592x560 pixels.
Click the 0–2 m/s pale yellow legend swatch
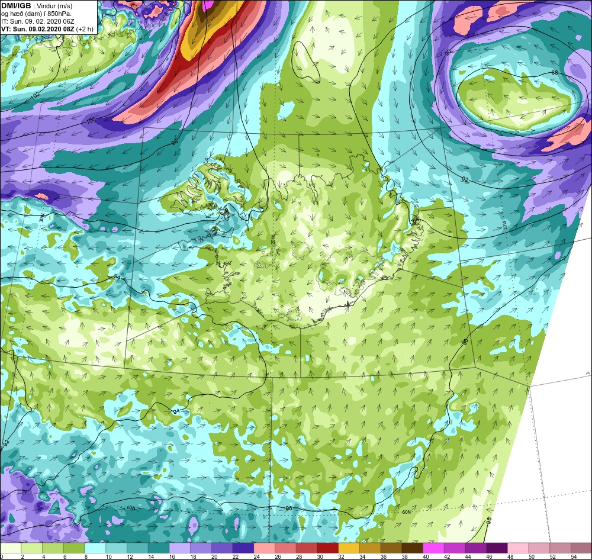[x=11, y=549]
